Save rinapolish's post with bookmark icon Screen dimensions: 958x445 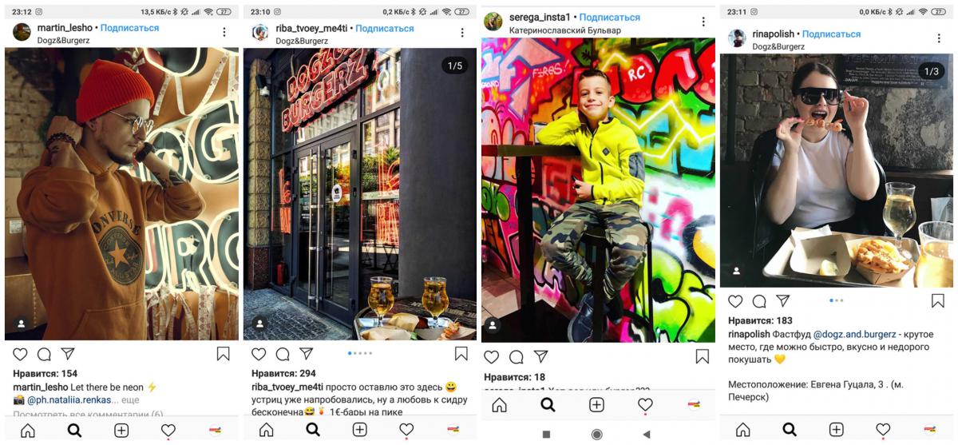[x=938, y=301]
